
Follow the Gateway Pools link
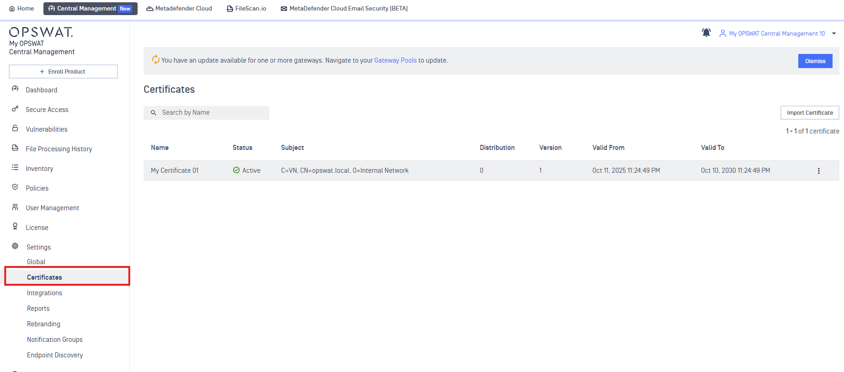tap(395, 60)
